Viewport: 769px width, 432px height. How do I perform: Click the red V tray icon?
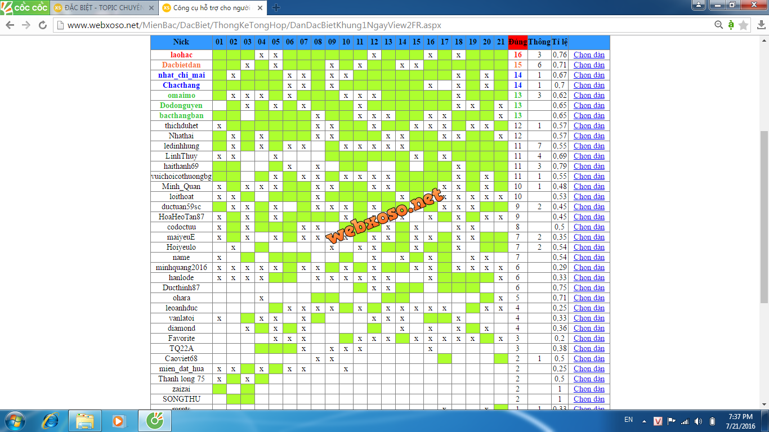(658, 421)
